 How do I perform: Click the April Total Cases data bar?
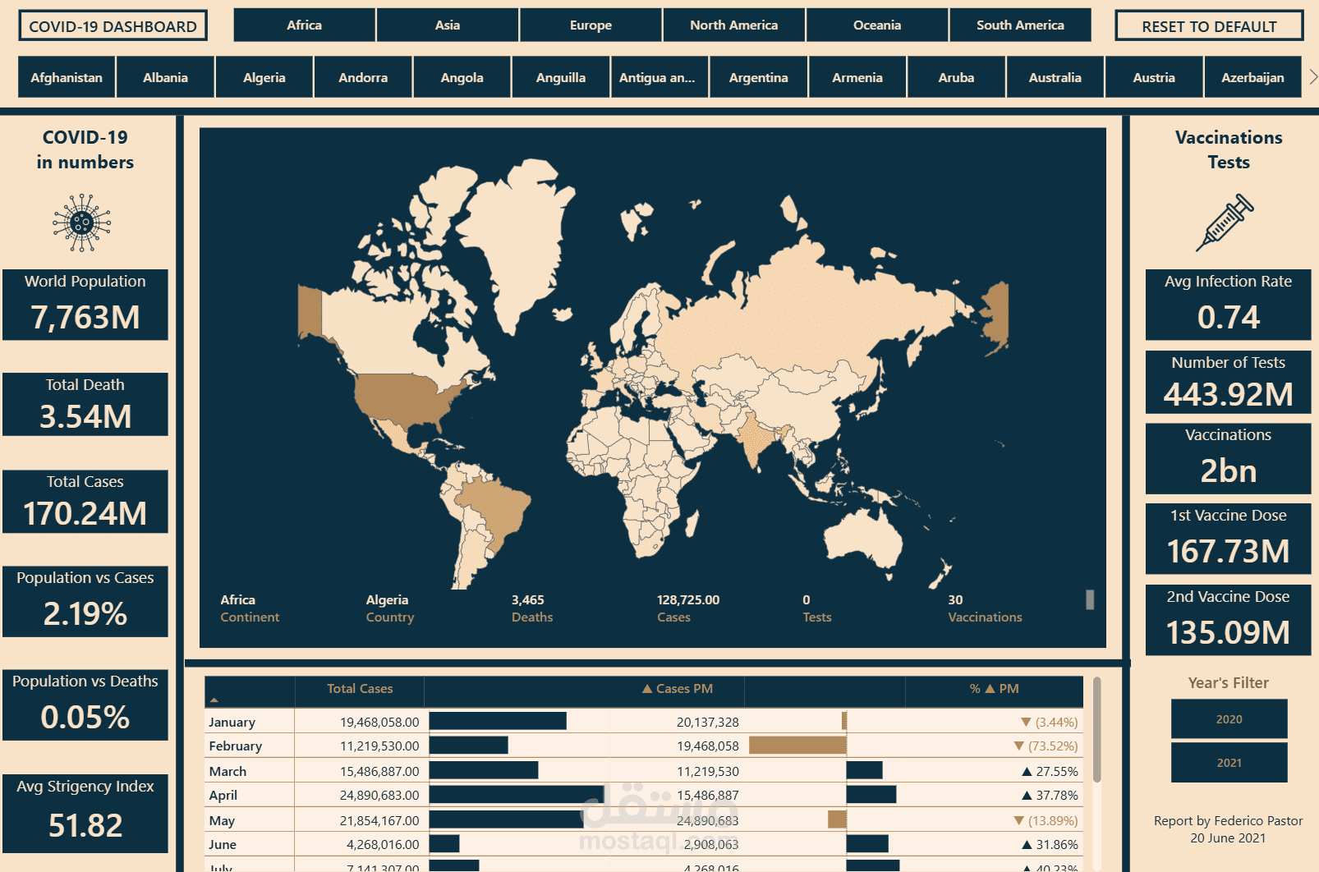(x=517, y=795)
